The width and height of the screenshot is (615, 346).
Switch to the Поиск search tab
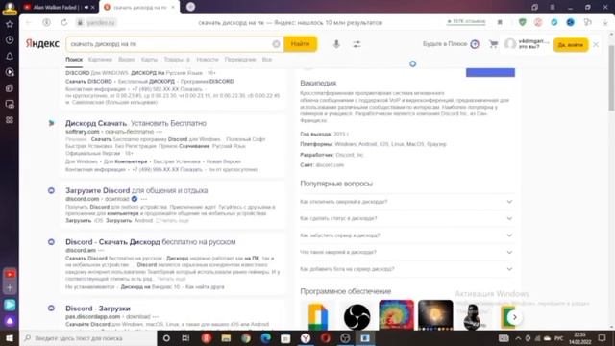click(x=74, y=60)
